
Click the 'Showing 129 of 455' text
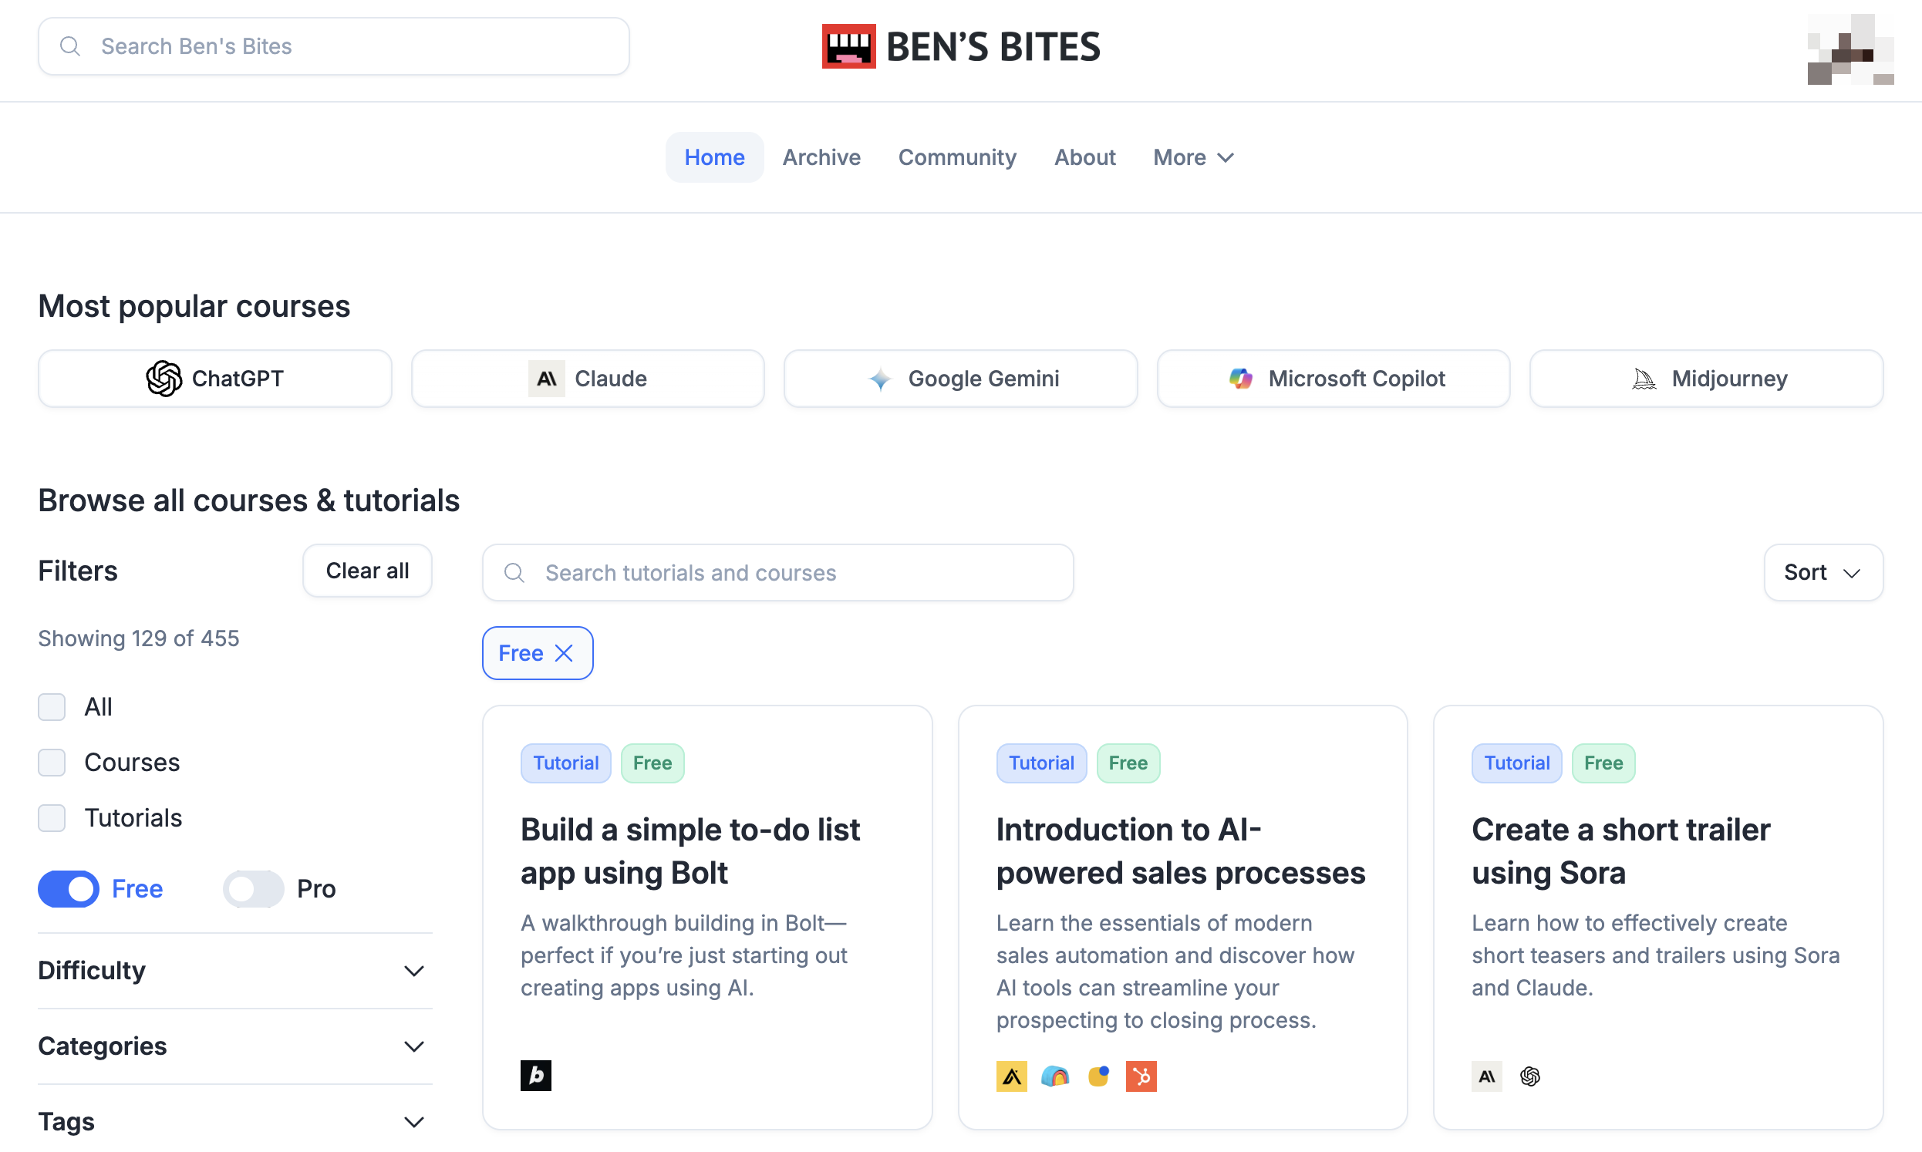click(138, 639)
